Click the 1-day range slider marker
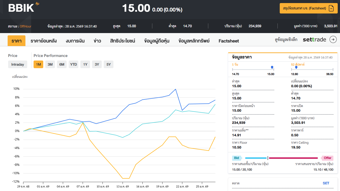340x191 pixels. point(272,67)
